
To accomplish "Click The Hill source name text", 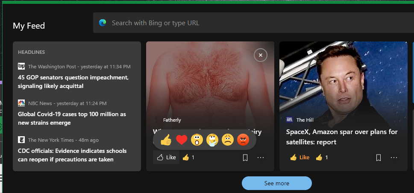I will (305, 120).
